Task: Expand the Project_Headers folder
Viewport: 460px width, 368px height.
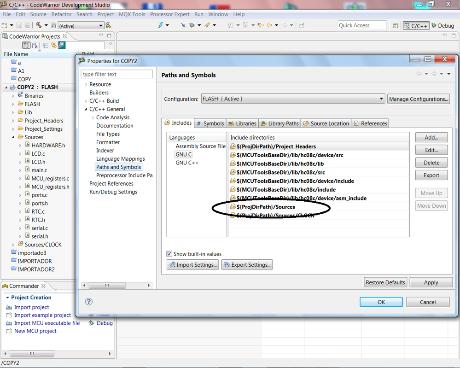Action: 13,121
